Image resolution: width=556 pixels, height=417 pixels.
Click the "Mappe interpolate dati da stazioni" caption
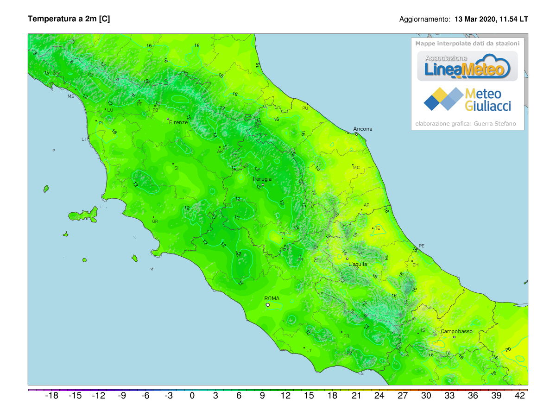point(467,44)
